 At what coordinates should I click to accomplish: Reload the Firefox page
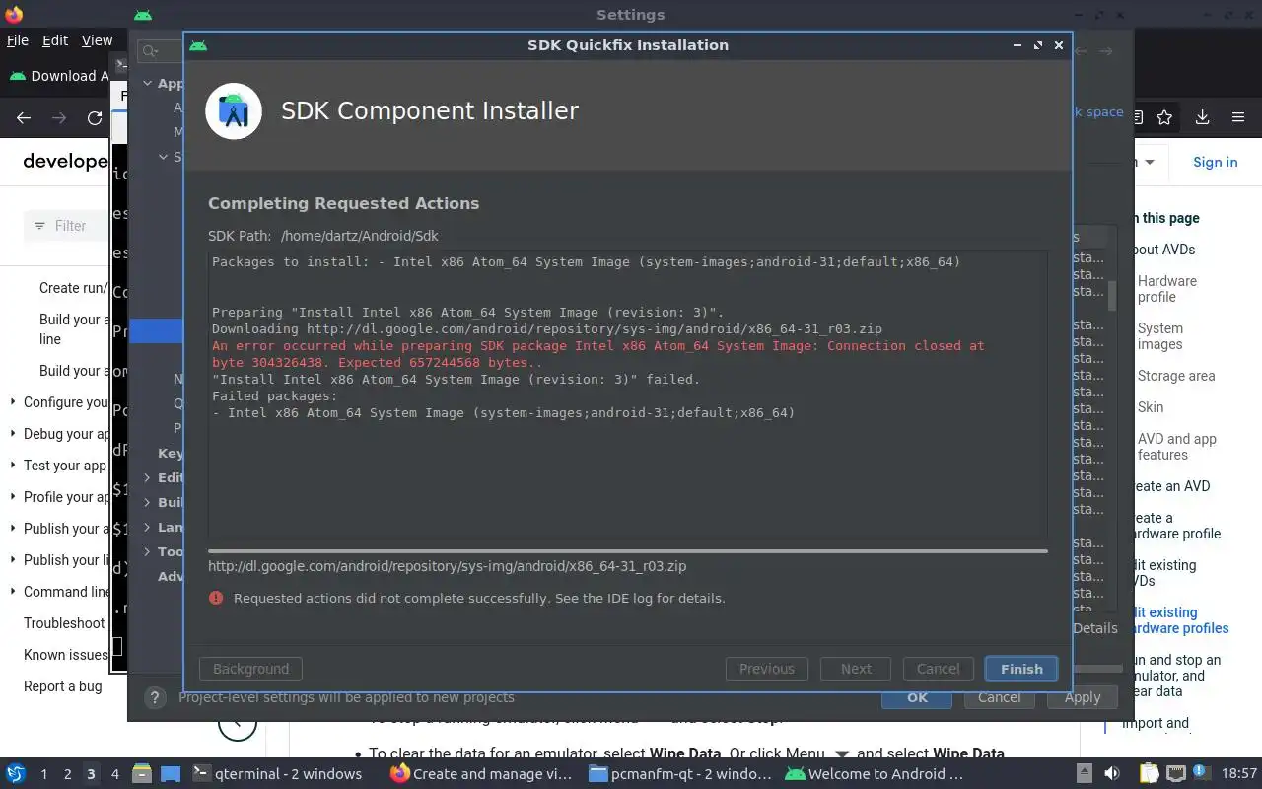point(95,118)
